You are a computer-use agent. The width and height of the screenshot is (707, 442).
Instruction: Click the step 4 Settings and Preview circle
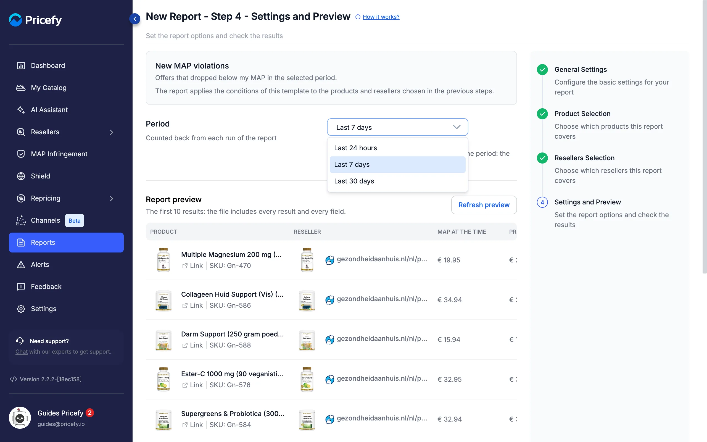(x=542, y=202)
